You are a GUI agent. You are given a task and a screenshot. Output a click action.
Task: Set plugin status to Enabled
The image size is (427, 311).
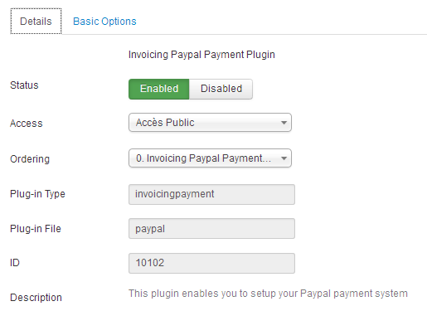tap(159, 89)
